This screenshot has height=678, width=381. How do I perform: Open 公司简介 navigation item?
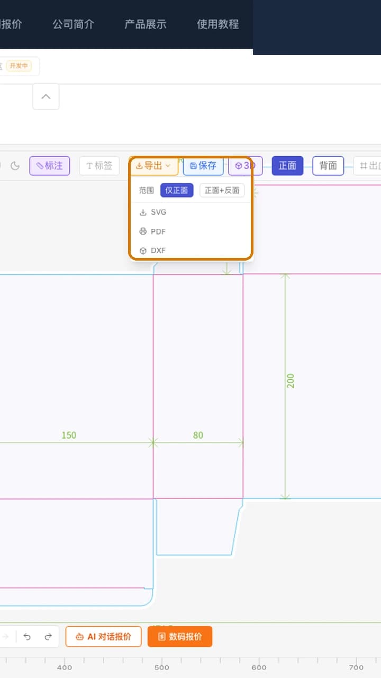74,24
